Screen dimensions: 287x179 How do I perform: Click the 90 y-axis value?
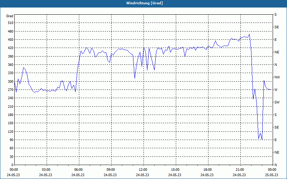click(x=11, y=140)
